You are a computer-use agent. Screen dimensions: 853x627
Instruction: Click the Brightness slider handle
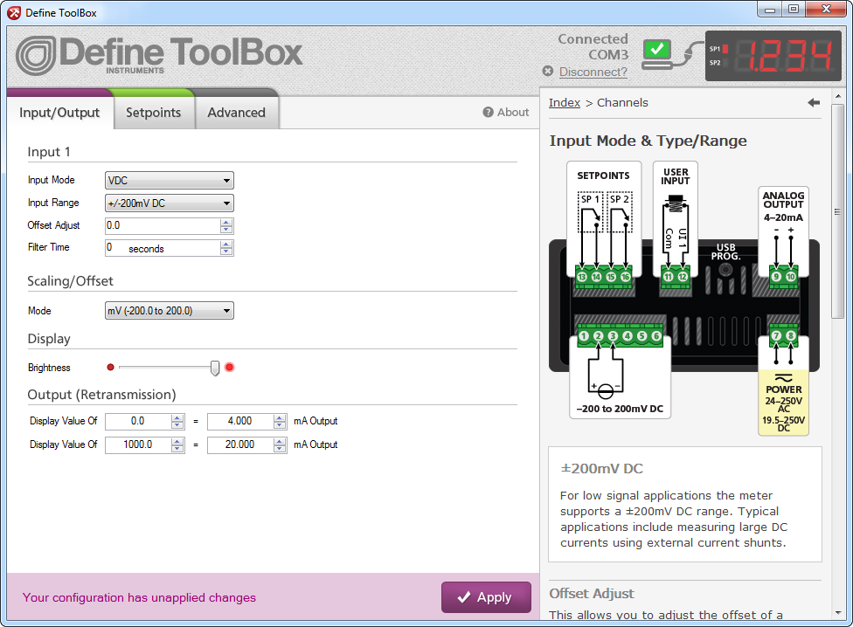215,368
